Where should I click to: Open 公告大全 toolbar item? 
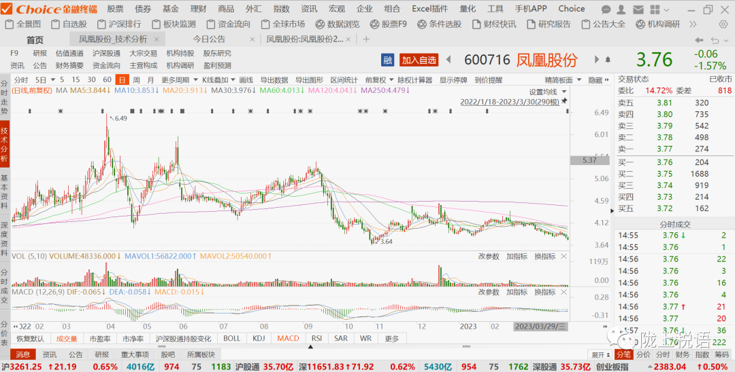(603, 24)
